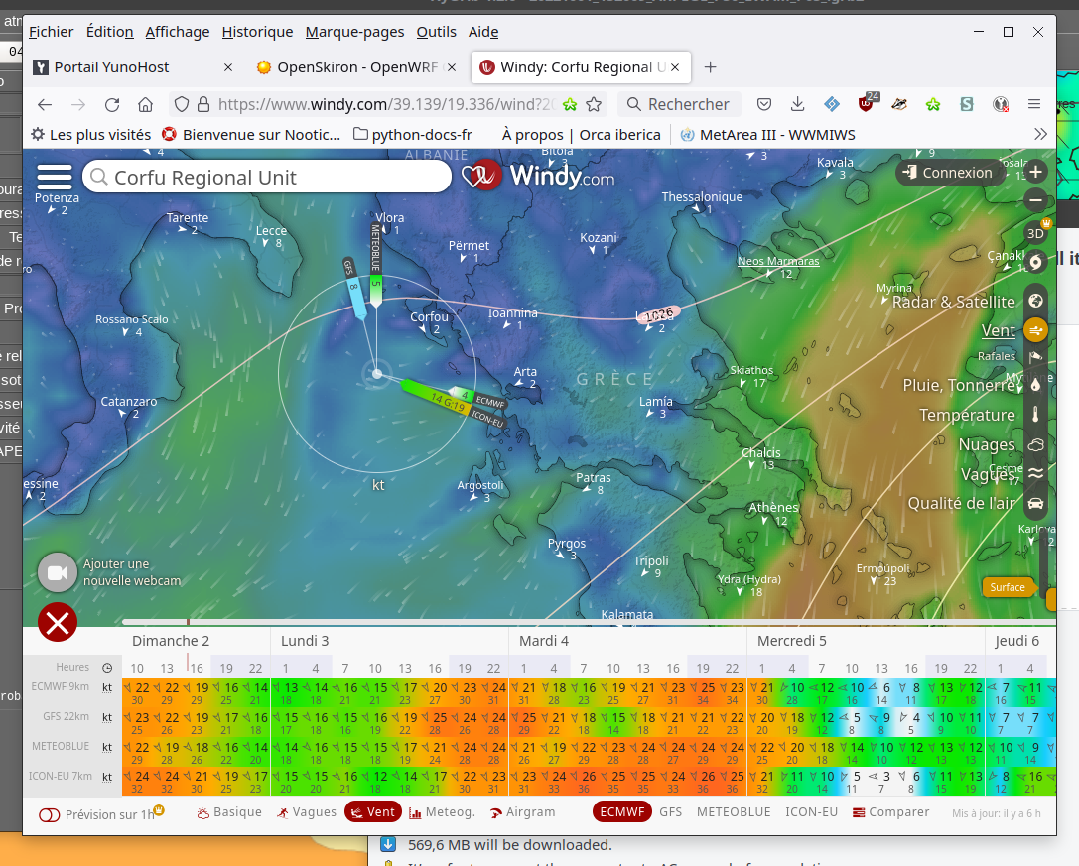This screenshot has height=866, width=1079.
Task: Switch forecast to Basique view
Action: click(x=230, y=812)
